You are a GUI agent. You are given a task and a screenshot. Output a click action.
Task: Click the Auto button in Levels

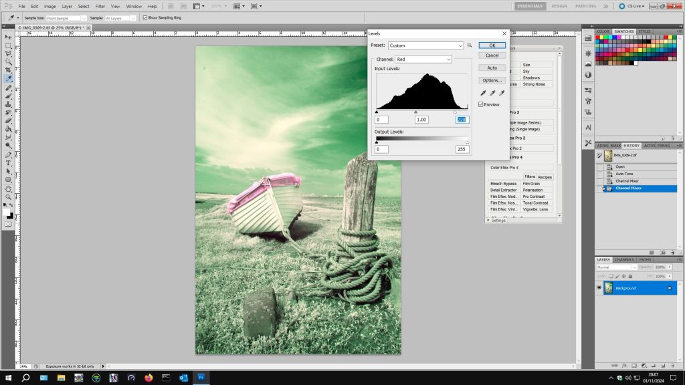[x=492, y=68]
